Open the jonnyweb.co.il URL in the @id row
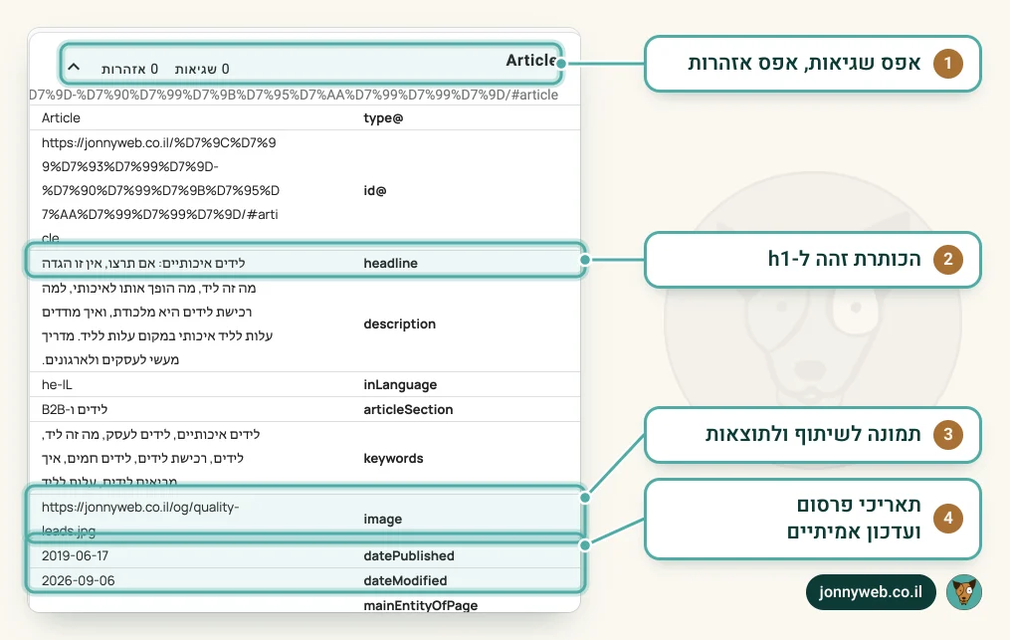This screenshot has width=1010, height=640. 160,190
